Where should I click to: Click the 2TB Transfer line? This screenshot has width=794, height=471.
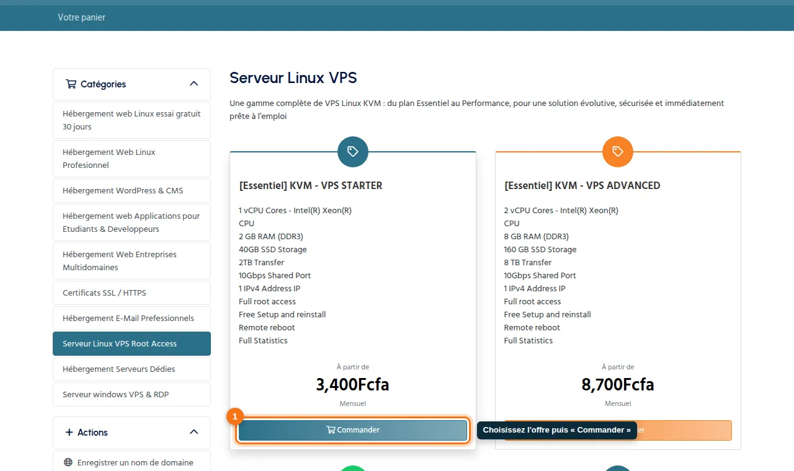[x=261, y=262]
